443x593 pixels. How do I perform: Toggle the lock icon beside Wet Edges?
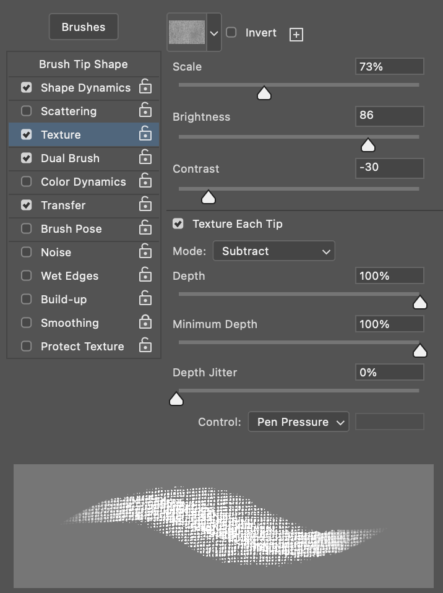(145, 275)
